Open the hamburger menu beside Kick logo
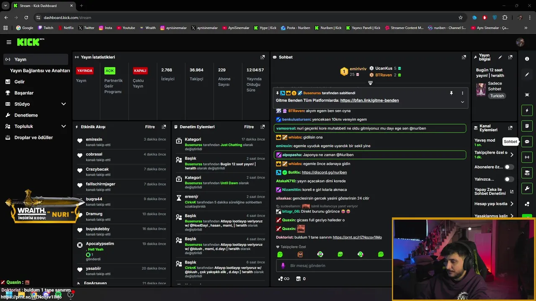This screenshot has height=301, width=536. (x=9, y=42)
